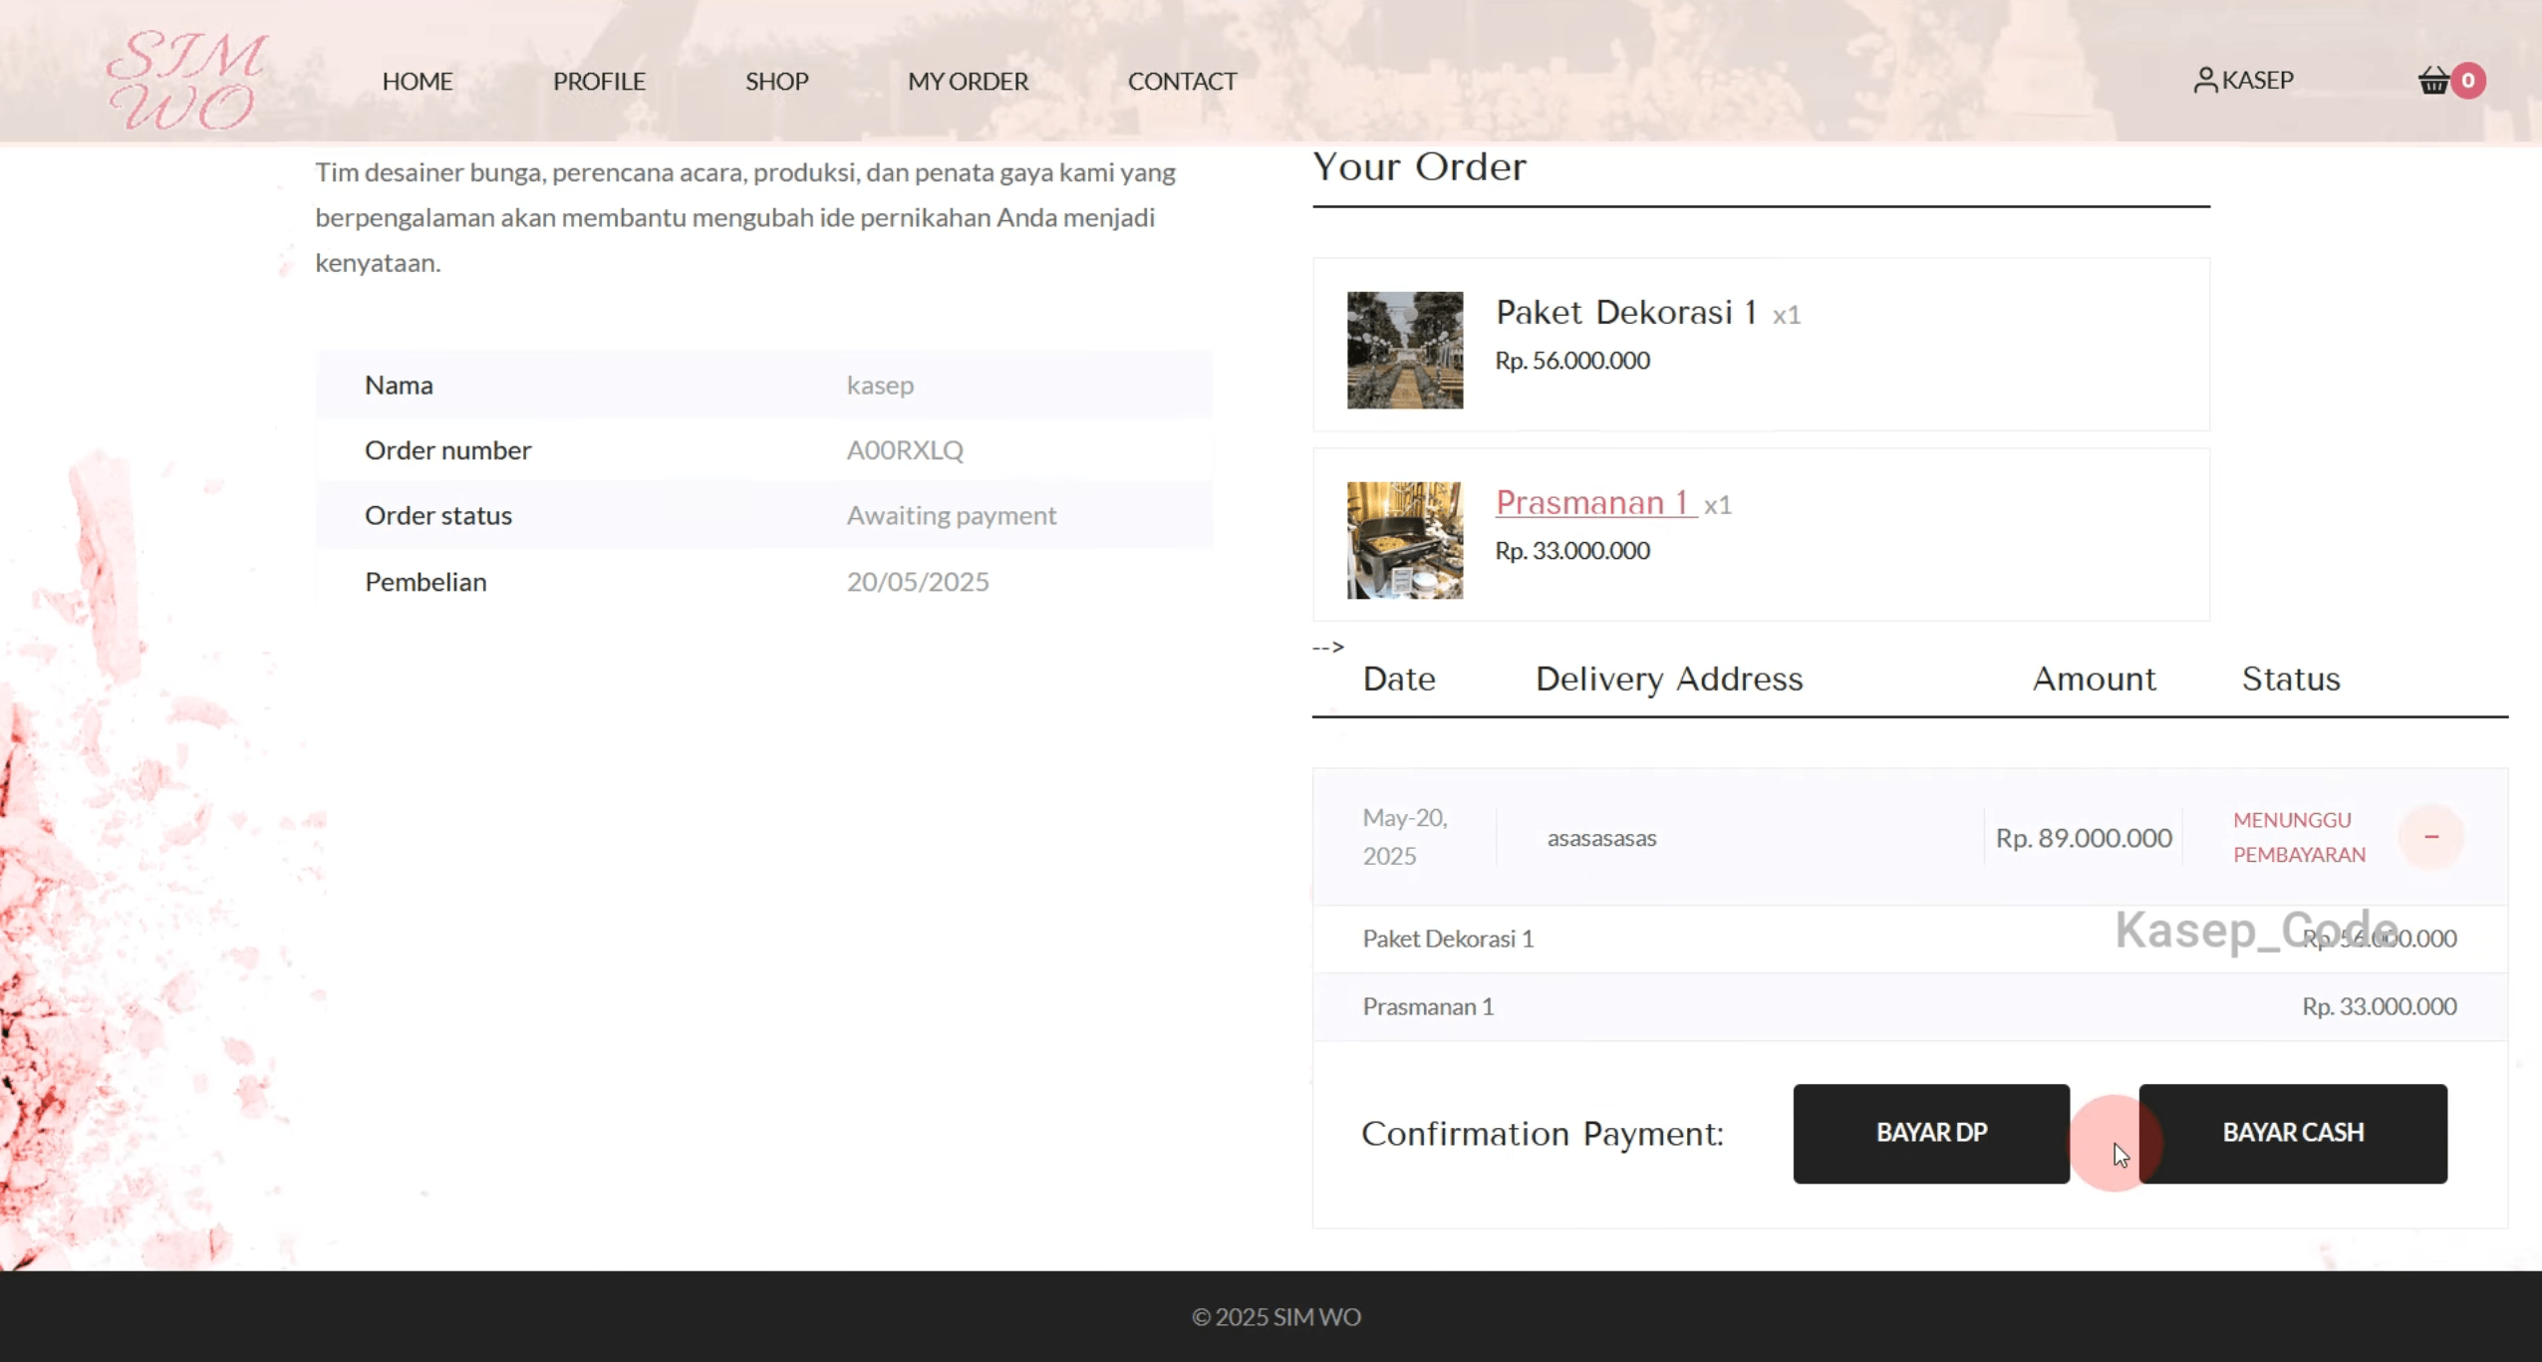Click the Date column header
The height and width of the screenshot is (1362, 2542).
pos(1399,679)
